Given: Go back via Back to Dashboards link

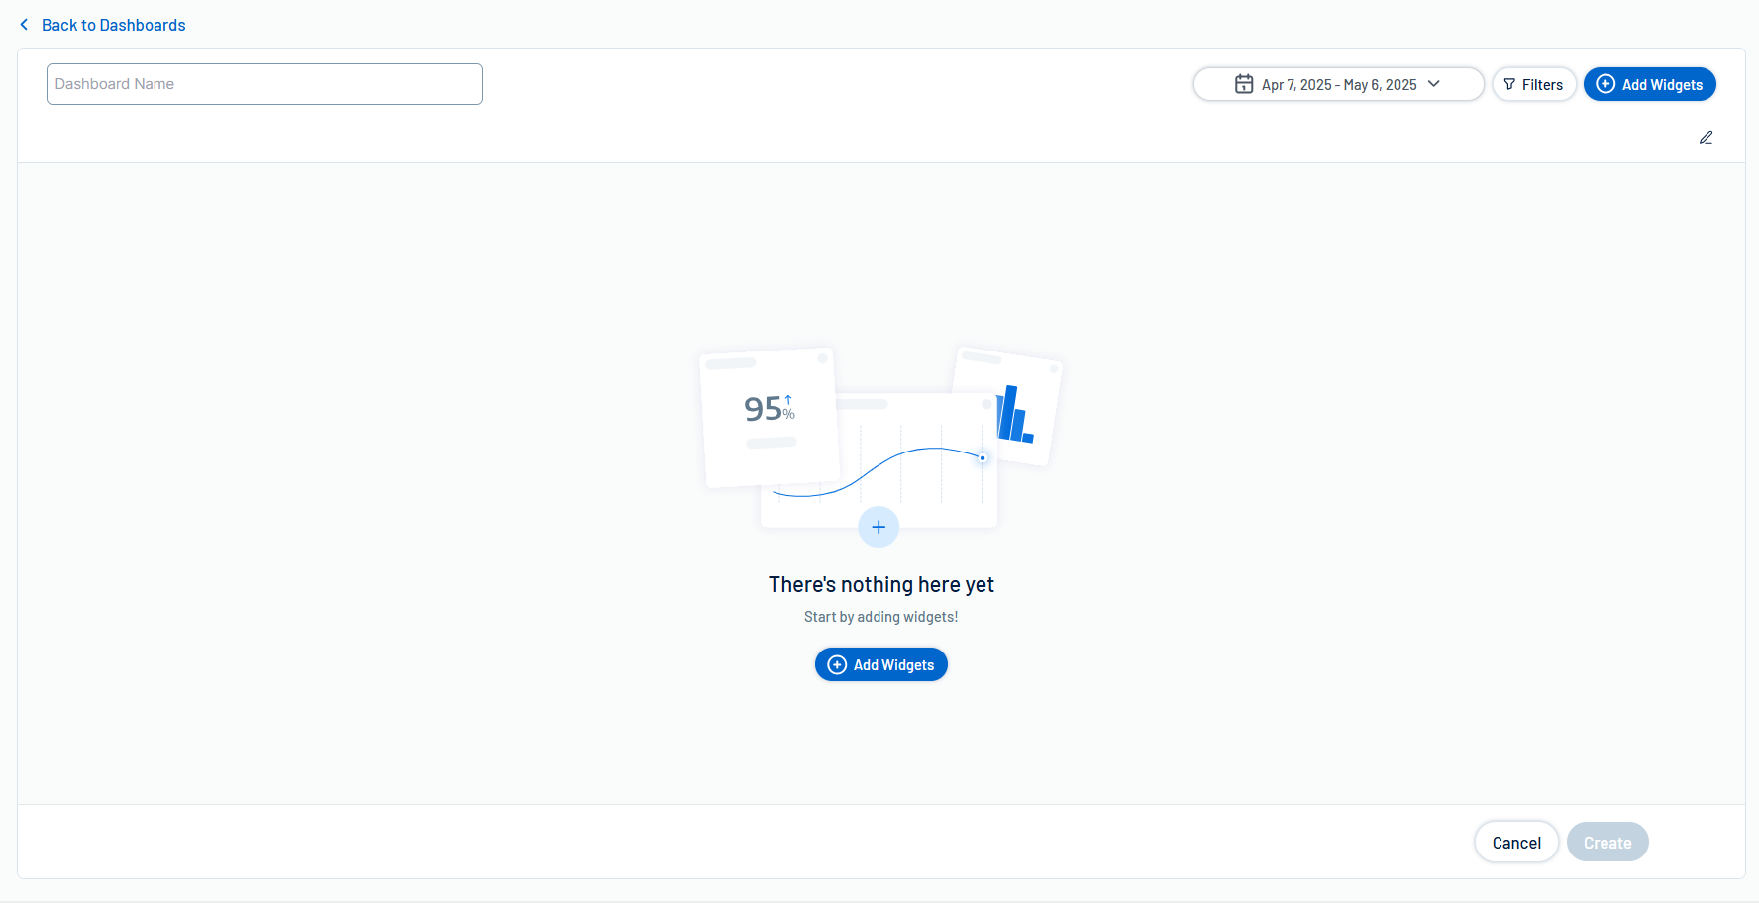Looking at the screenshot, I should [x=113, y=25].
